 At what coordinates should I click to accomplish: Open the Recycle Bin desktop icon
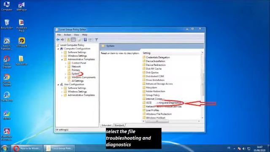pyautogui.click(x=7, y=24)
